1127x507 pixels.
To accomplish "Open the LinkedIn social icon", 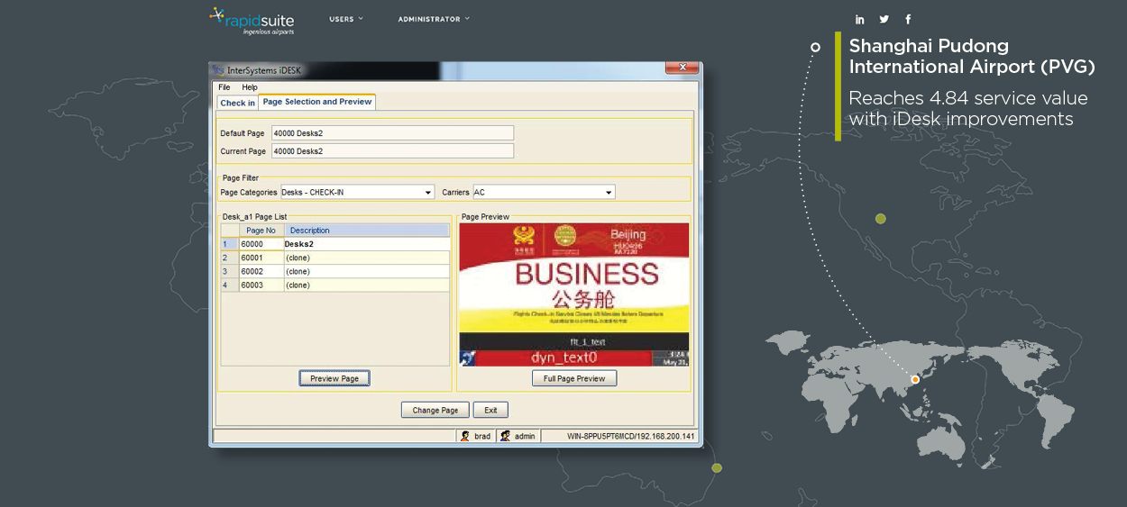I will pyautogui.click(x=860, y=19).
